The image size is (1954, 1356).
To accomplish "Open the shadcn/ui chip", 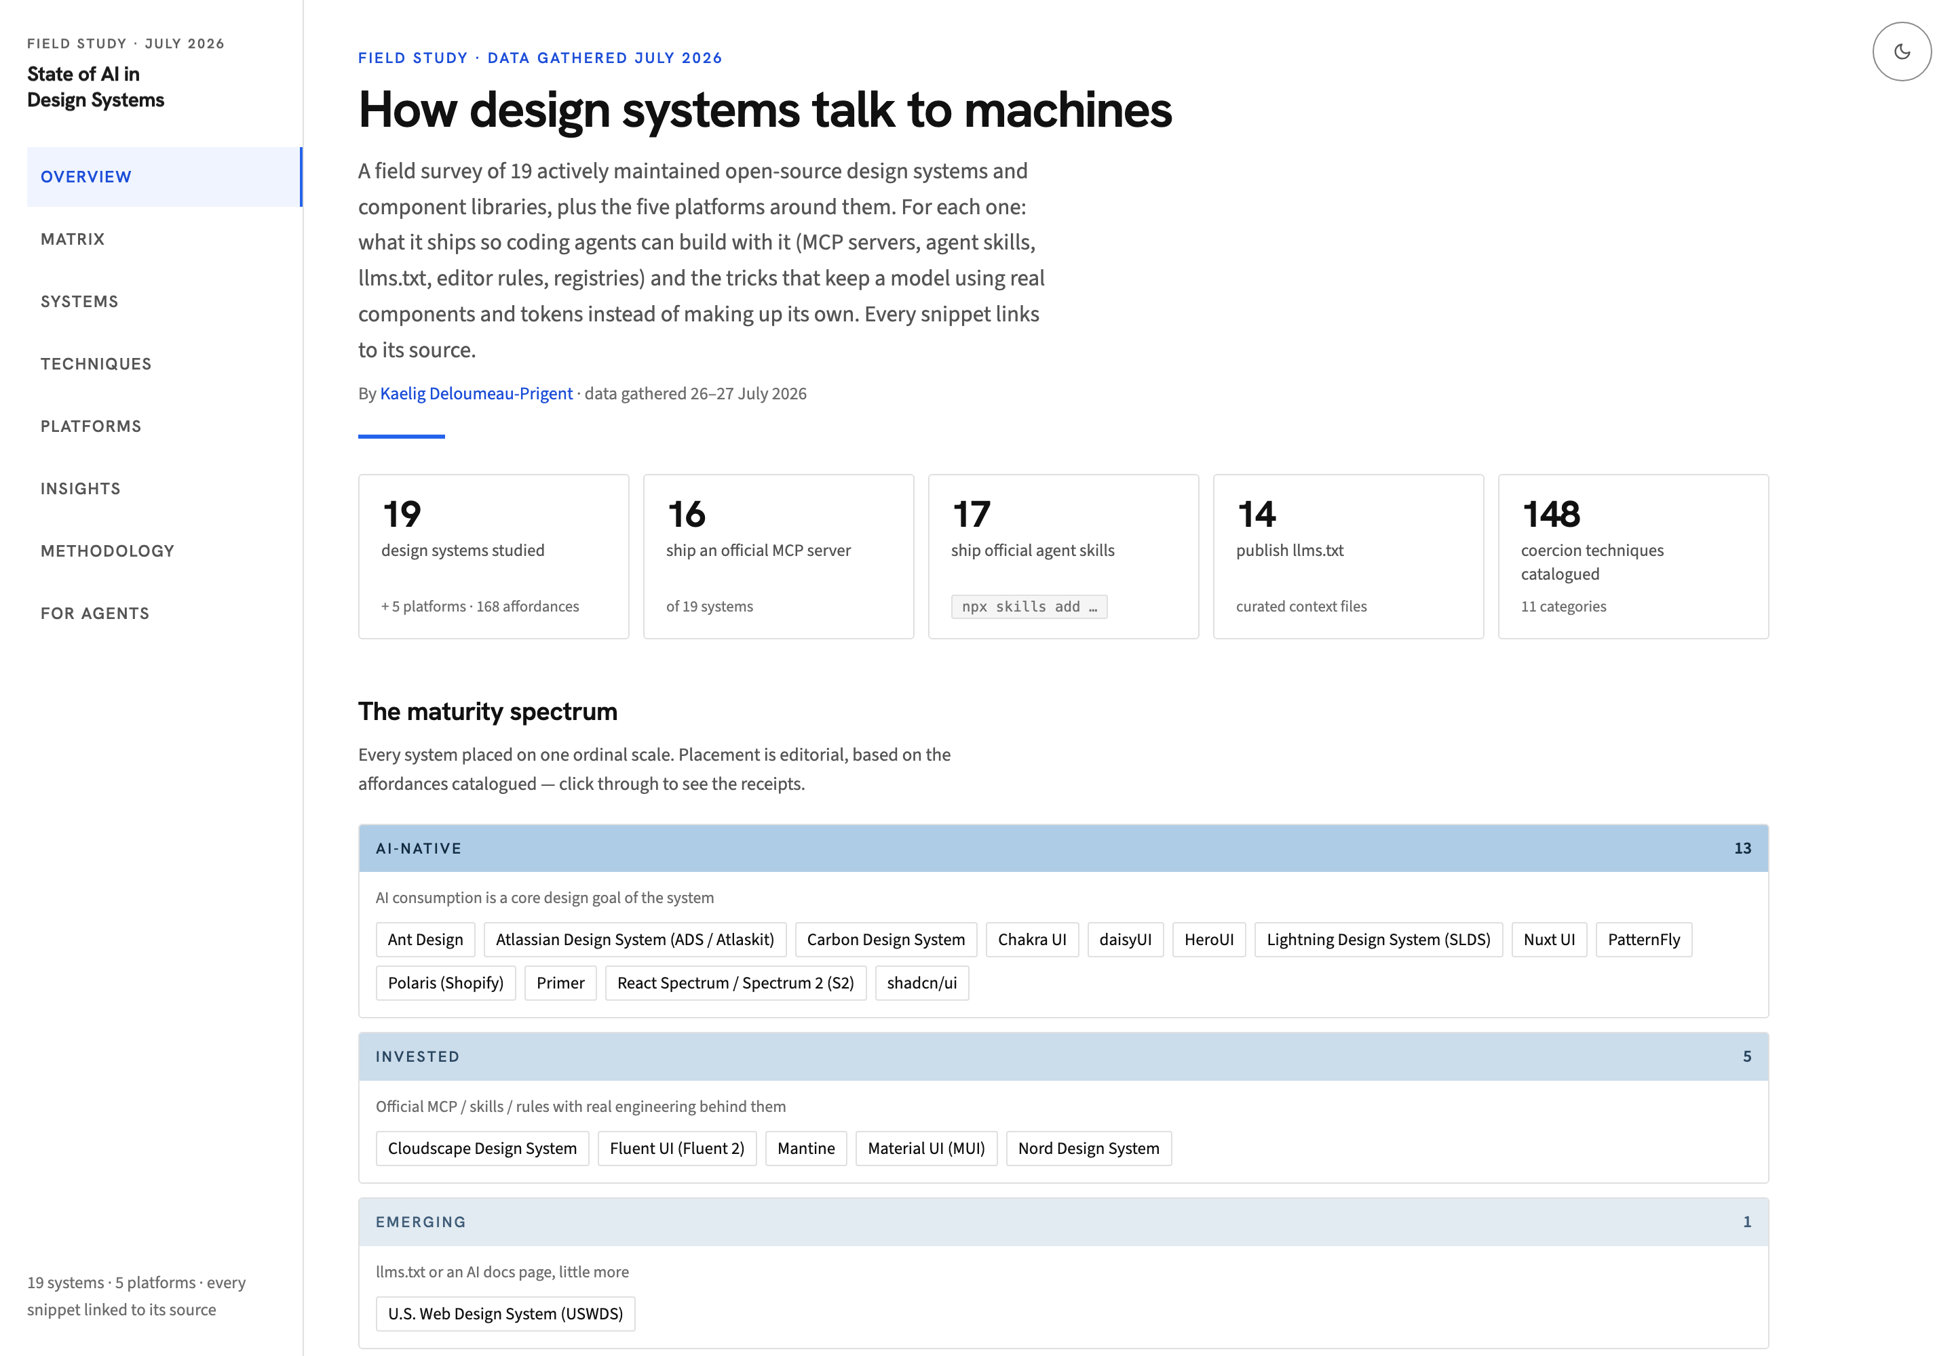I will click(922, 983).
